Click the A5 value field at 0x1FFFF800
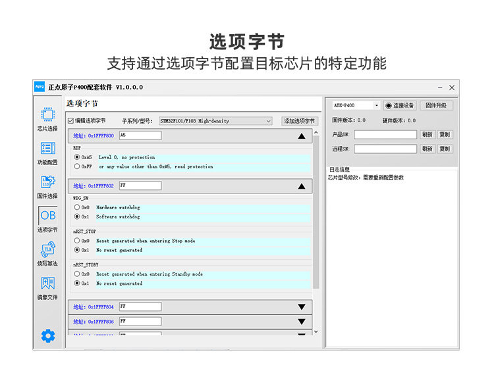 (140, 135)
